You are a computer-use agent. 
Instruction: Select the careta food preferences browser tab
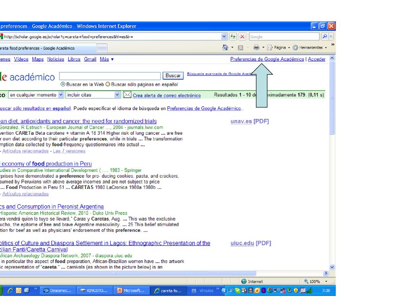tap(48, 48)
